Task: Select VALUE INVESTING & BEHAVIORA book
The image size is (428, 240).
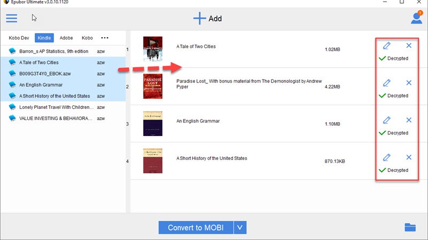Action: pos(63,118)
